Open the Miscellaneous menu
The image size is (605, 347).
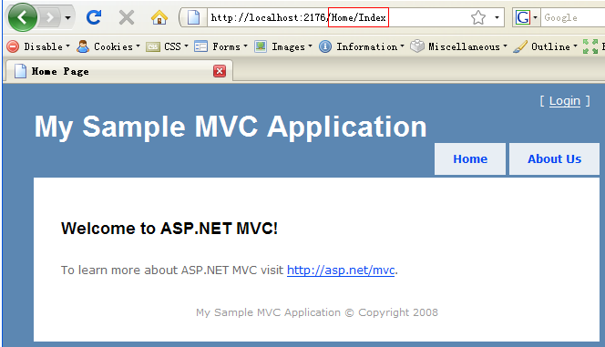coord(467,46)
